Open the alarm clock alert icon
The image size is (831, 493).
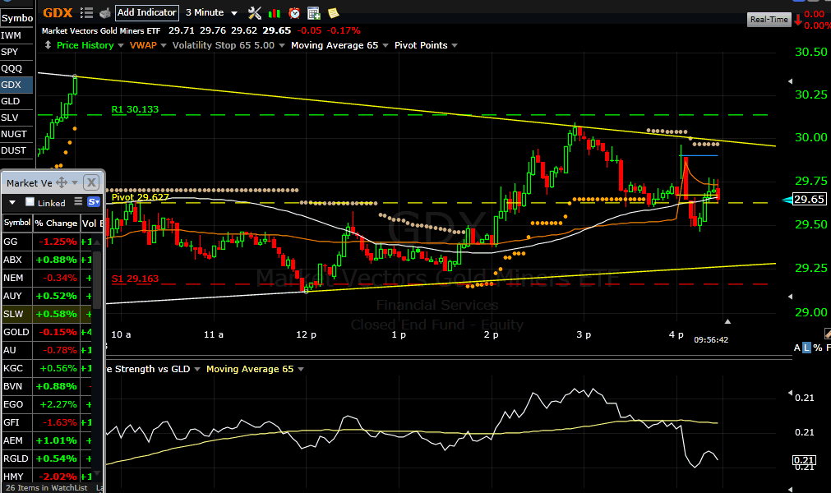(294, 12)
